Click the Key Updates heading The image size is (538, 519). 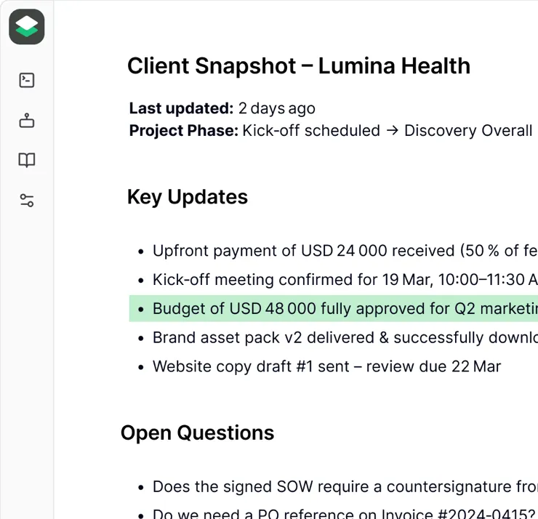[x=188, y=197]
